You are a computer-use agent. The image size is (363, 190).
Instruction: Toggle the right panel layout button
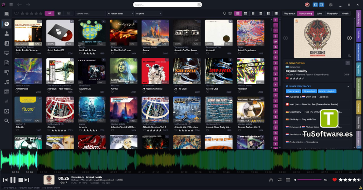tap(321, 5)
